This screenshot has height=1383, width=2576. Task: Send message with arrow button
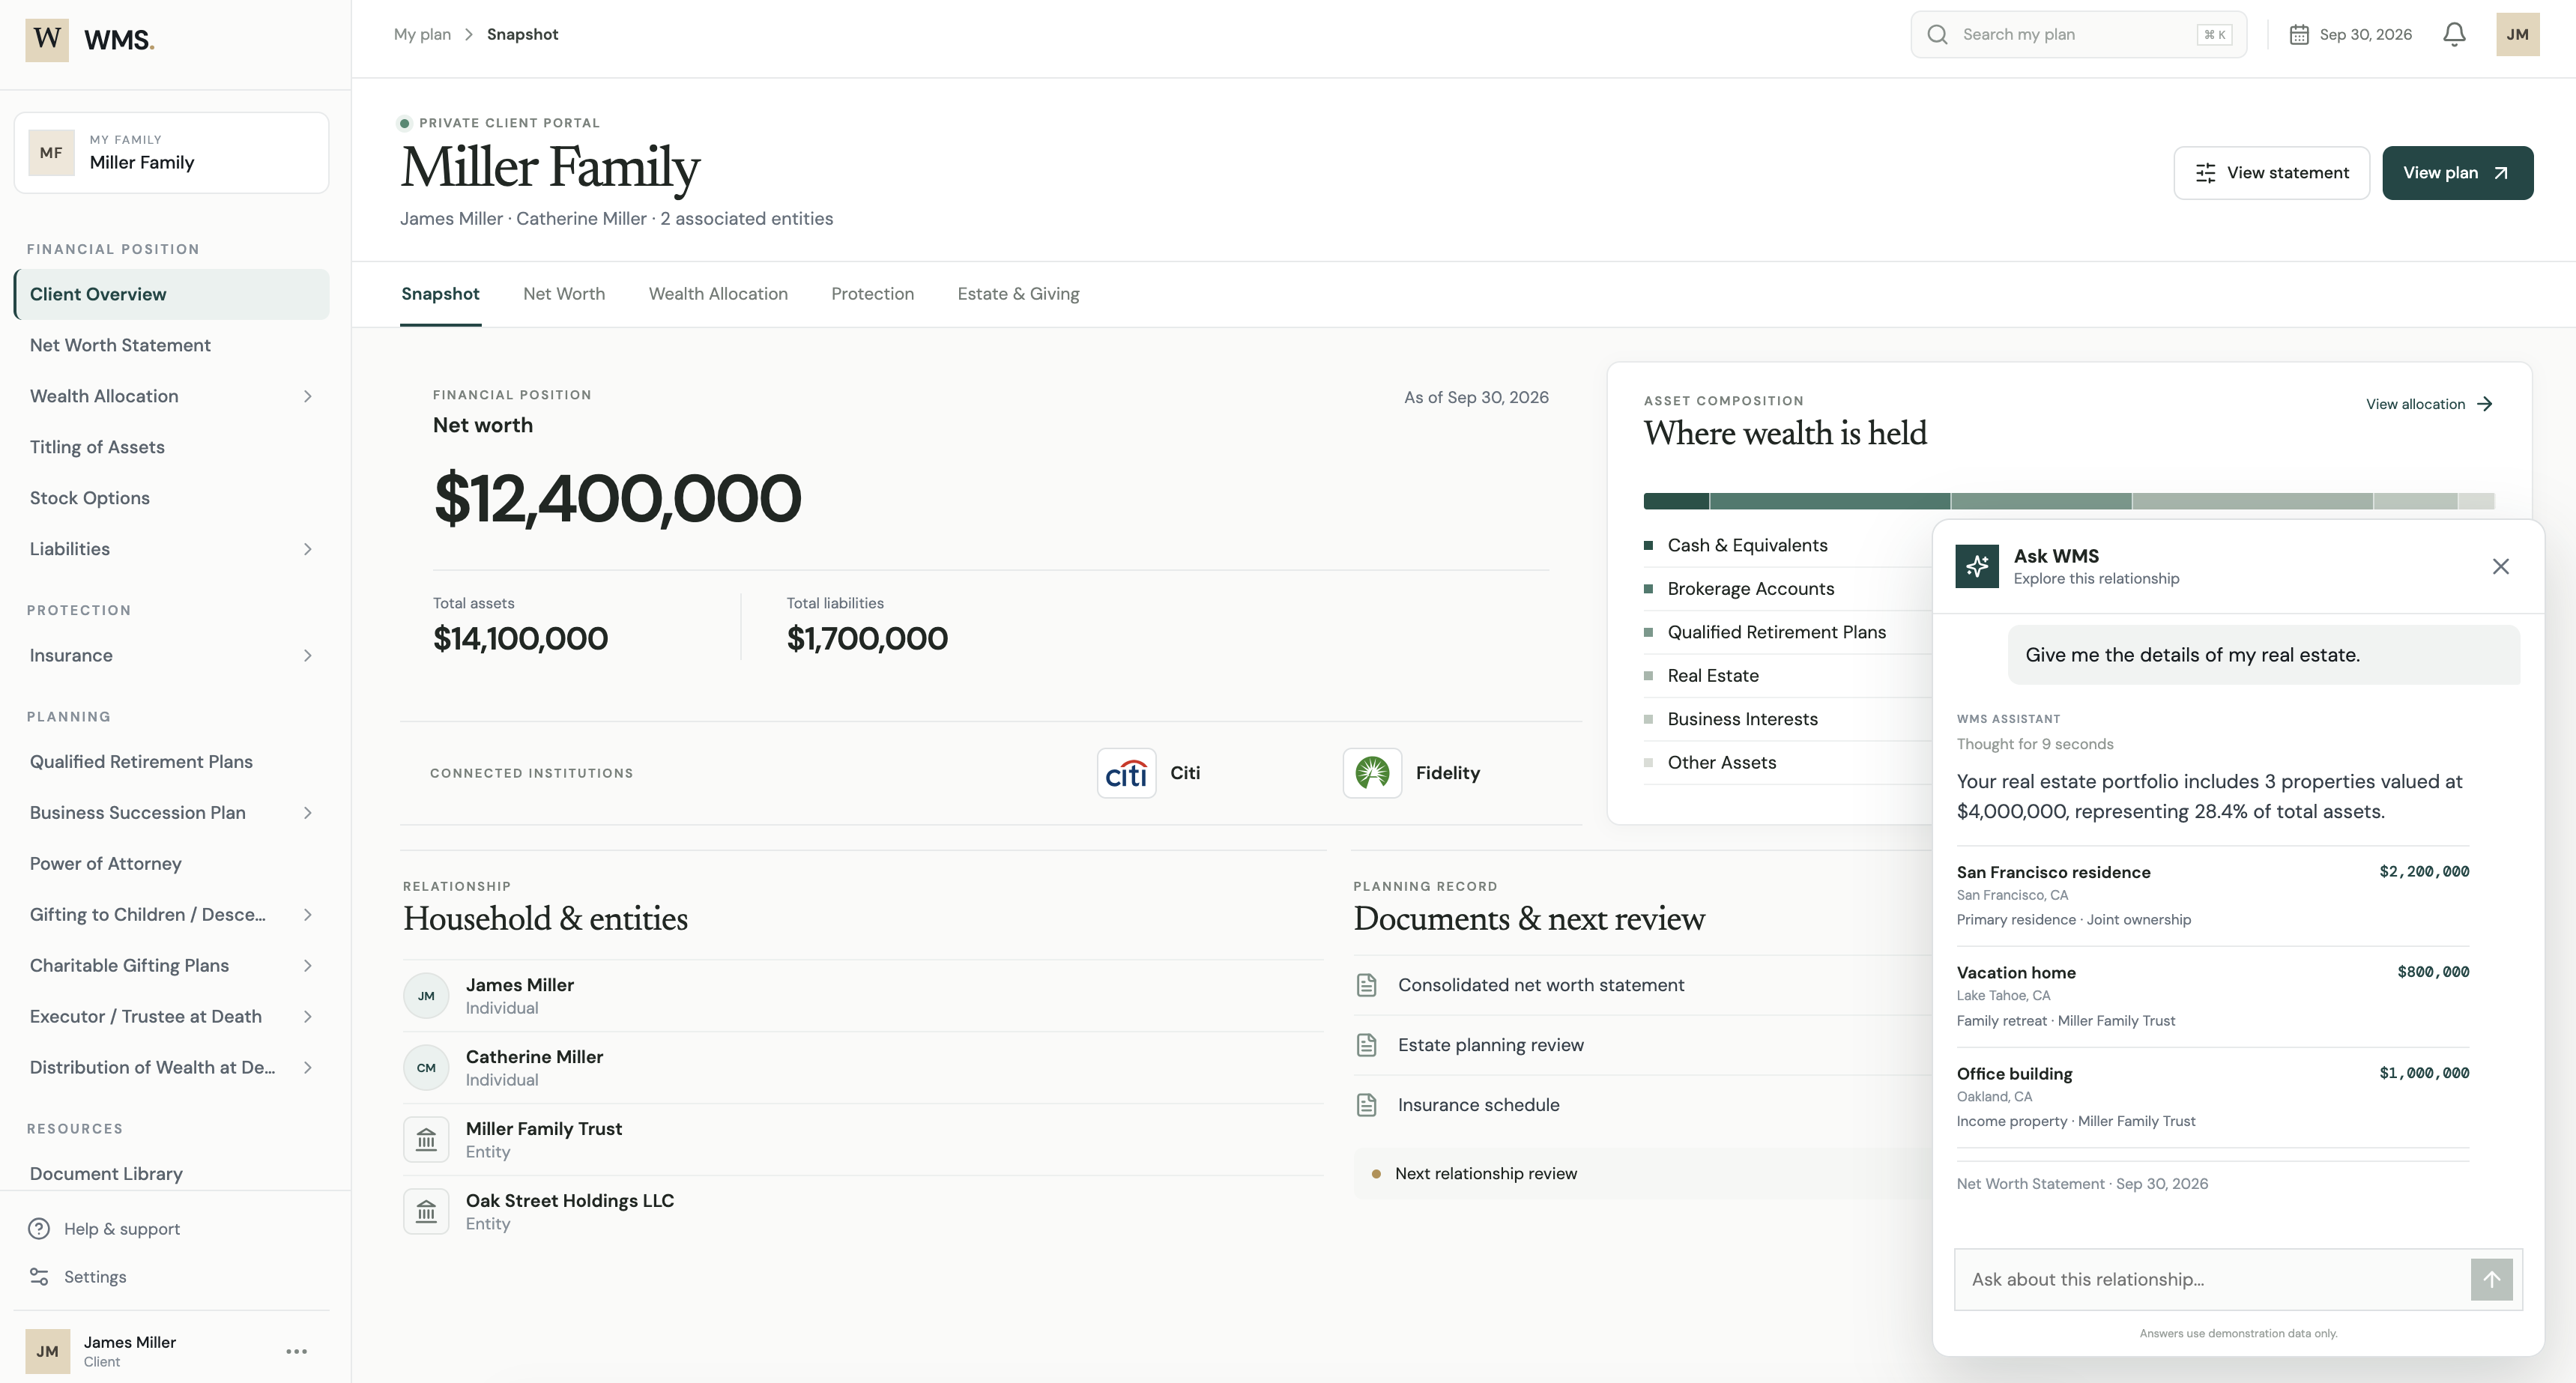(2491, 1279)
